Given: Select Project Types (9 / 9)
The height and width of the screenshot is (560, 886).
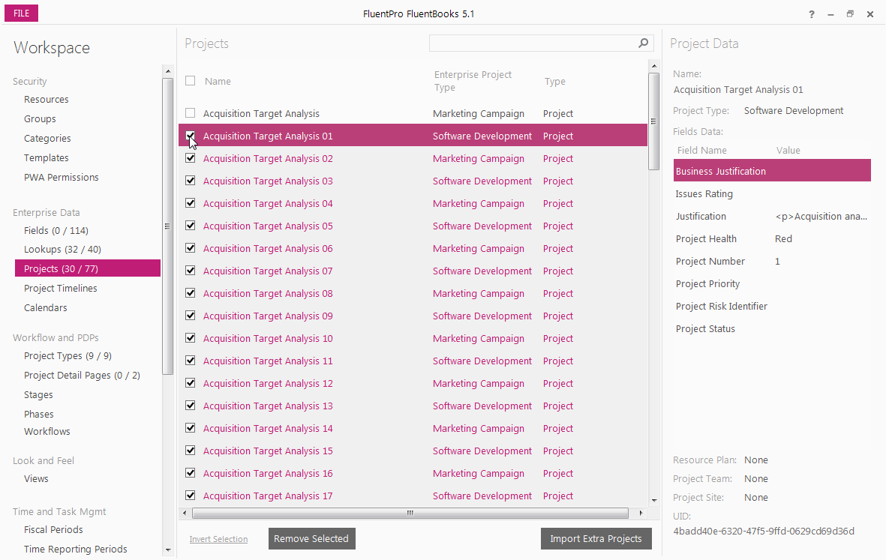Looking at the screenshot, I should (68, 355).
